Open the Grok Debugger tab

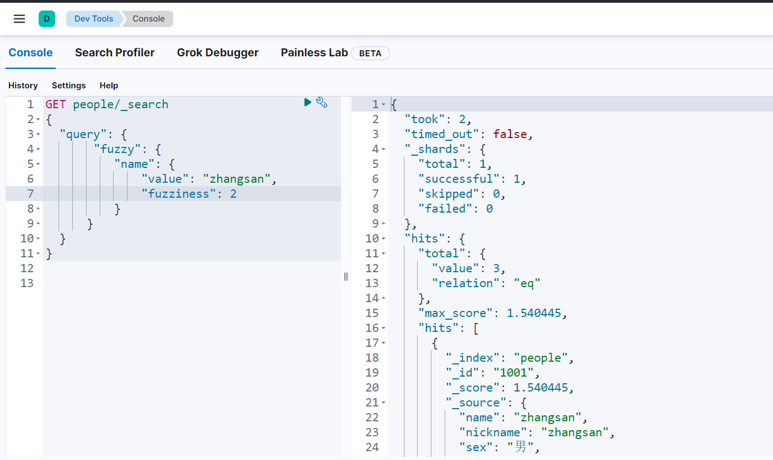pos(217,53)
